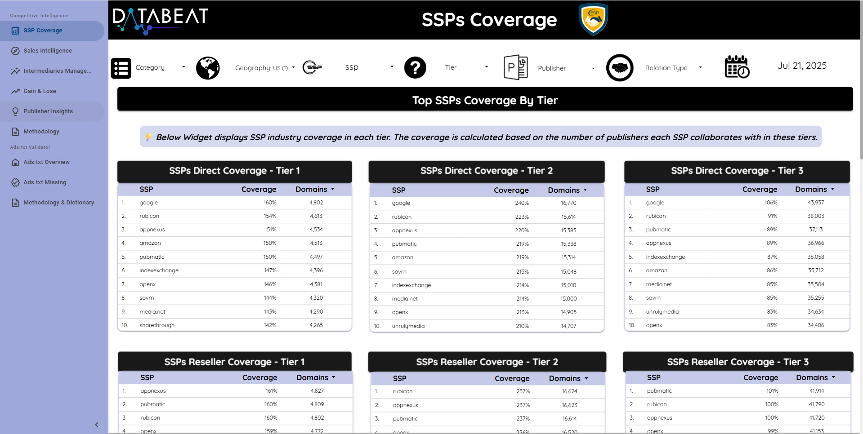Sort Direct Tier 1 by Domains column

pyautogui.click(x=315, y=189)
